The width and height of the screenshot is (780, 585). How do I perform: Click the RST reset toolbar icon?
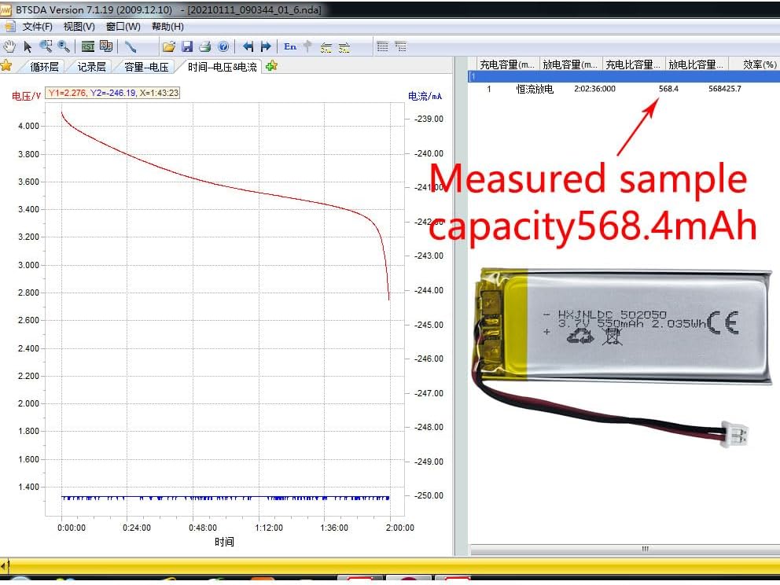(88, 46)
